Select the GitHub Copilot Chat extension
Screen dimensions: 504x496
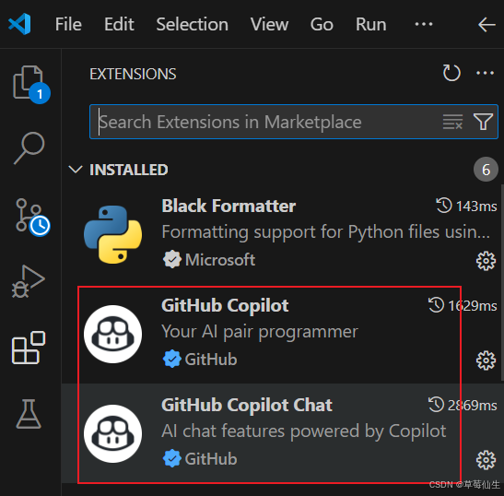point(282,433)
